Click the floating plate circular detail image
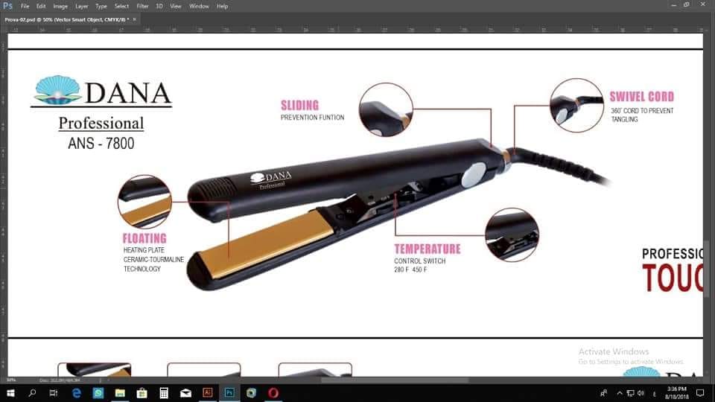The image size is (715, 402). pyautogui.click(x=144, y=202)
